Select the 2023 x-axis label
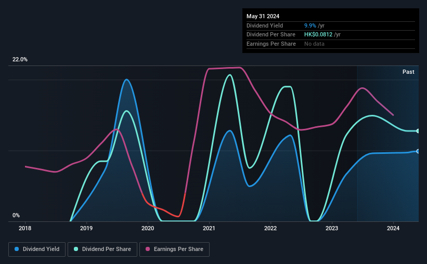427x264 pixels. point(332,228)
